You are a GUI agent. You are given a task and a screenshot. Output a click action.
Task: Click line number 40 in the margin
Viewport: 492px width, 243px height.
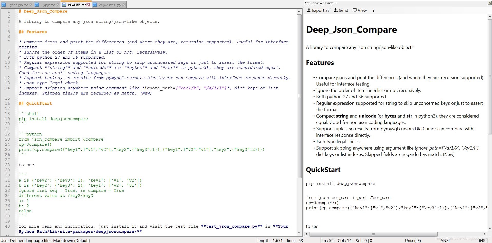[x=7, y=226]
